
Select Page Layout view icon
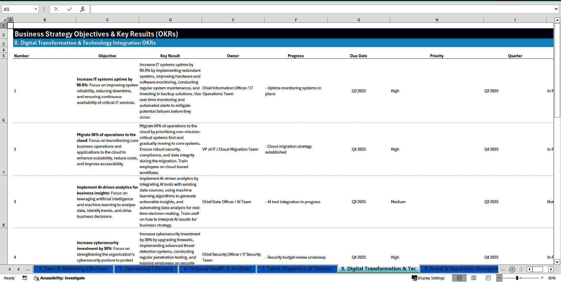[474, 278]
